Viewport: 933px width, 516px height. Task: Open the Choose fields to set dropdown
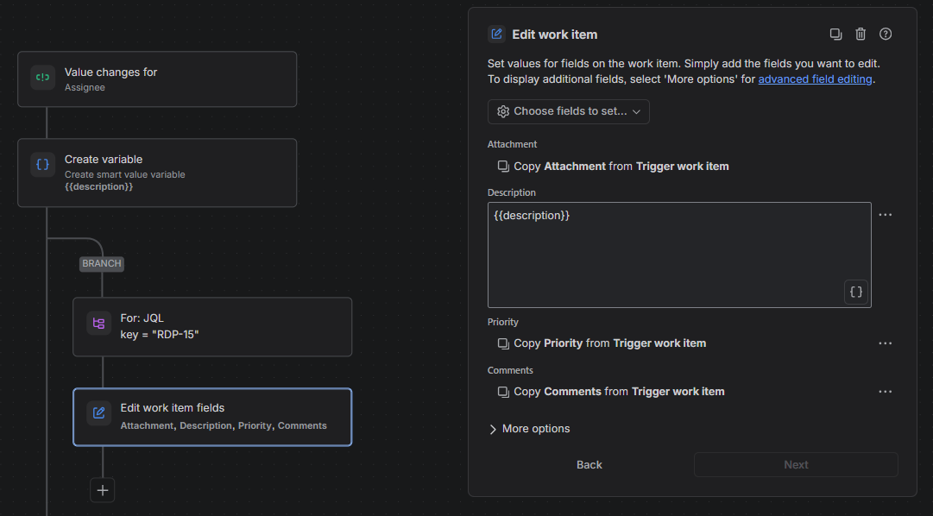coord(568,112)
